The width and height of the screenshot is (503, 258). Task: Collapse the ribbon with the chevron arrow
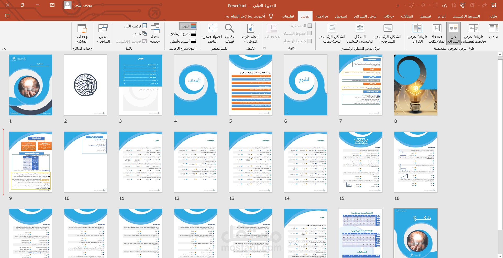pos(4,49)
